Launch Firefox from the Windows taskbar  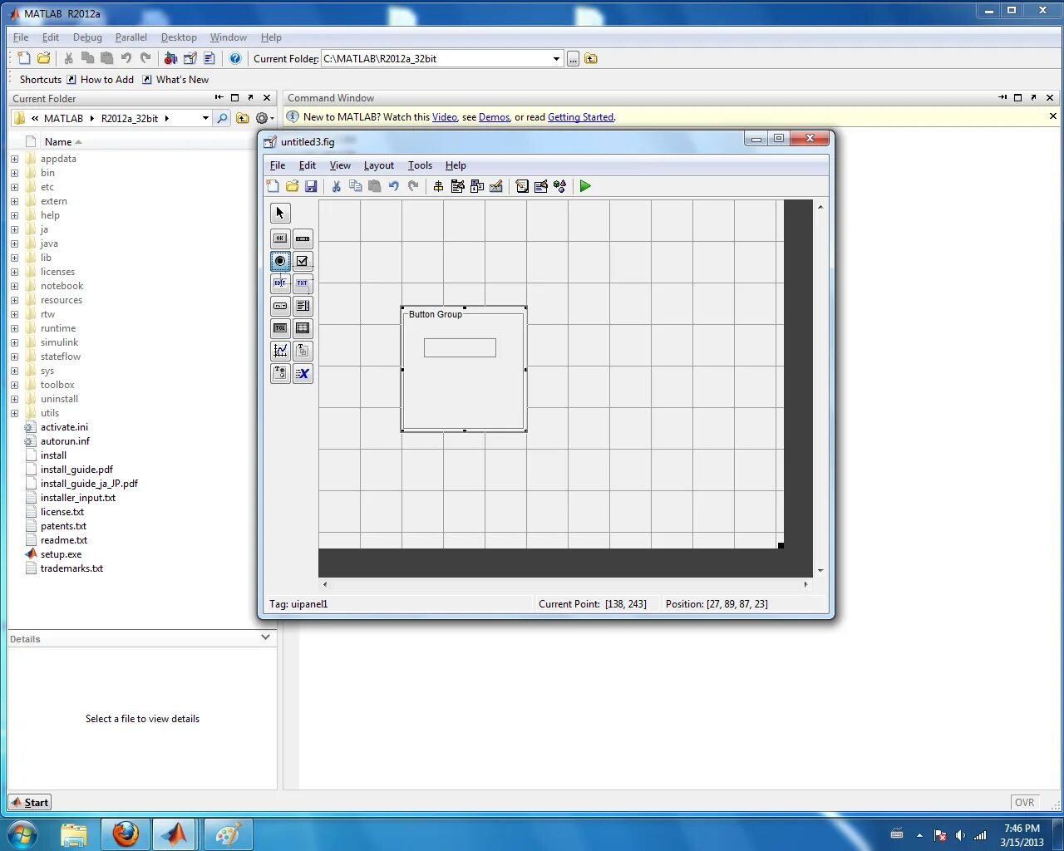click(126, 834)
